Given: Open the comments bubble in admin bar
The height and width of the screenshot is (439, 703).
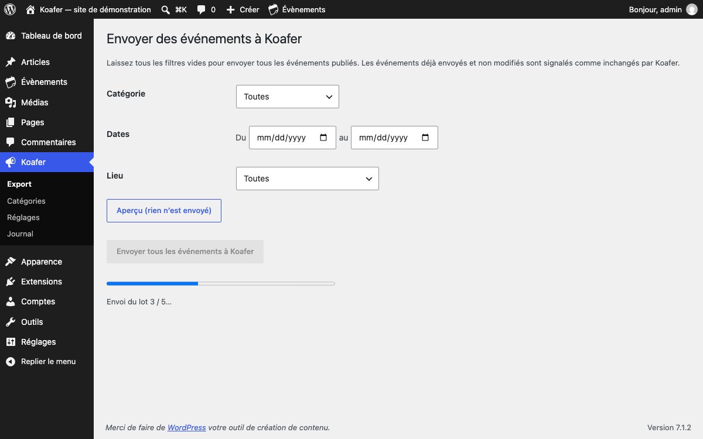Looking at the screenshot, I should click(x=201, y=10).
